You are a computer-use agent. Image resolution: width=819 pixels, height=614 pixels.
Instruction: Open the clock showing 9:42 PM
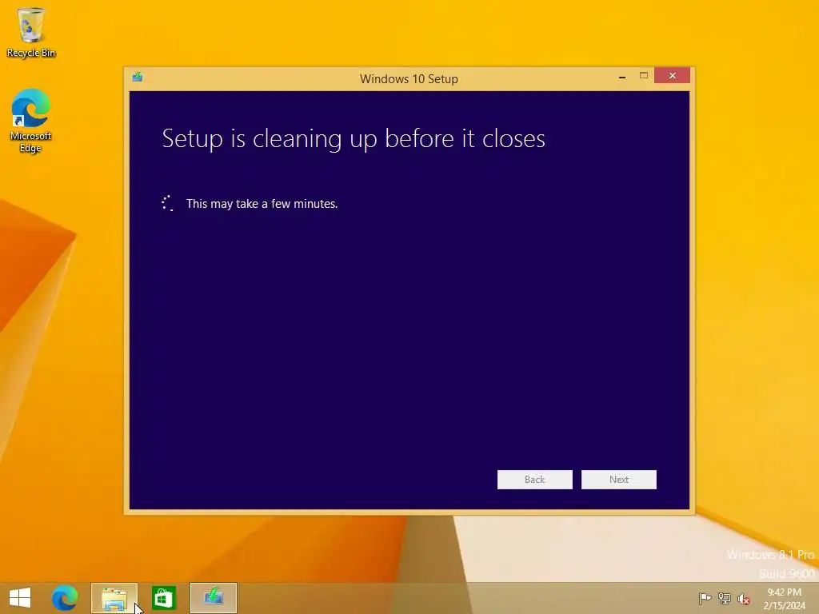(x=784, y=599)
